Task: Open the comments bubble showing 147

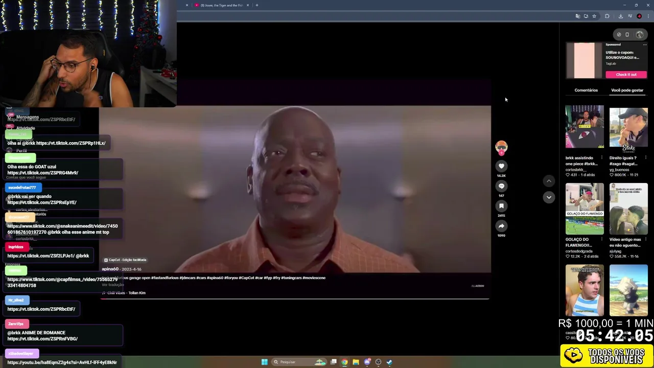Action: (x=501, y=186)
